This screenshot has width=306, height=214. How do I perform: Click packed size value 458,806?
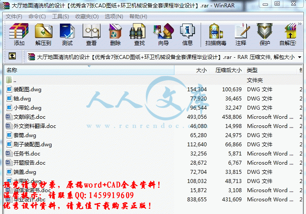point(232,117)
